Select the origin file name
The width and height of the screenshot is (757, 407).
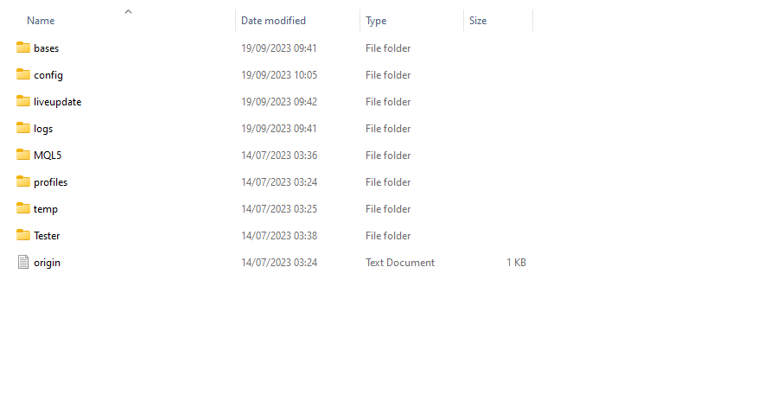point(47,263)
